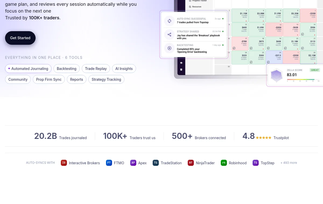Click the Trustpilot label
The image size is (323, 204).
(x=281, y=138)
